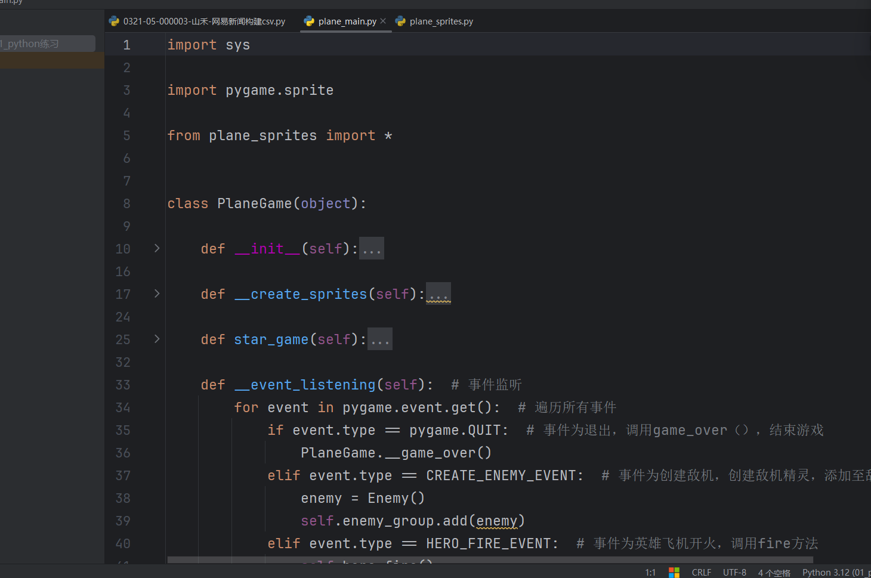Viewport: 871px width, 578px height.
Task: Click the '__create_sprites' method name
Action: [x=301, y=294]
